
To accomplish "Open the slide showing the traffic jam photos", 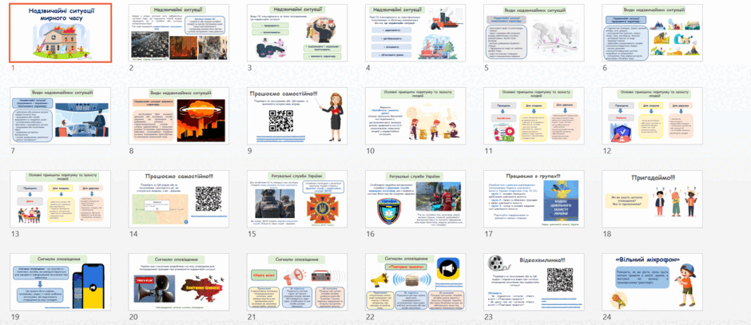I will point(179,33).
